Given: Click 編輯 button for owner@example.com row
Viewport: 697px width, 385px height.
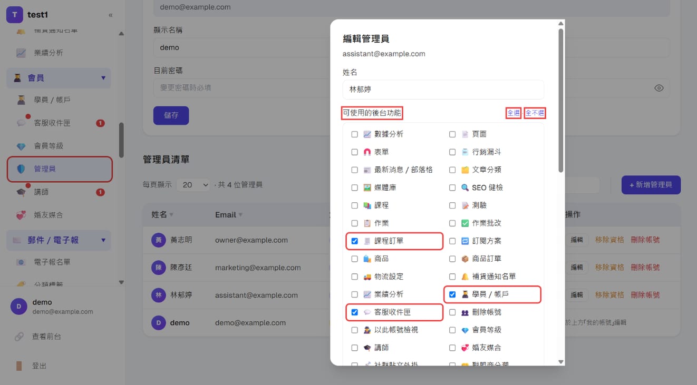Looking at the screenshot, I should pyautogui.click(x=577, y=240).
